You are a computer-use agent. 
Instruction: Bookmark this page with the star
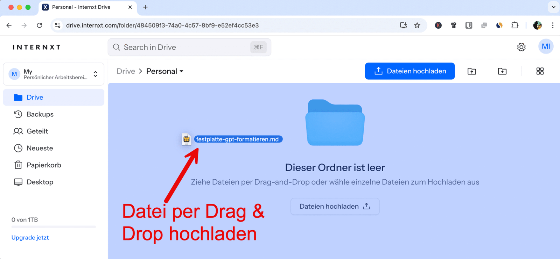coord(417,25)
